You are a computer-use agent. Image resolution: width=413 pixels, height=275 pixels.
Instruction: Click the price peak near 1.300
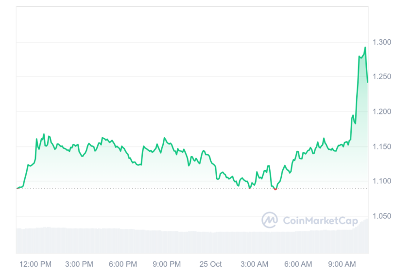pos(365,48)
